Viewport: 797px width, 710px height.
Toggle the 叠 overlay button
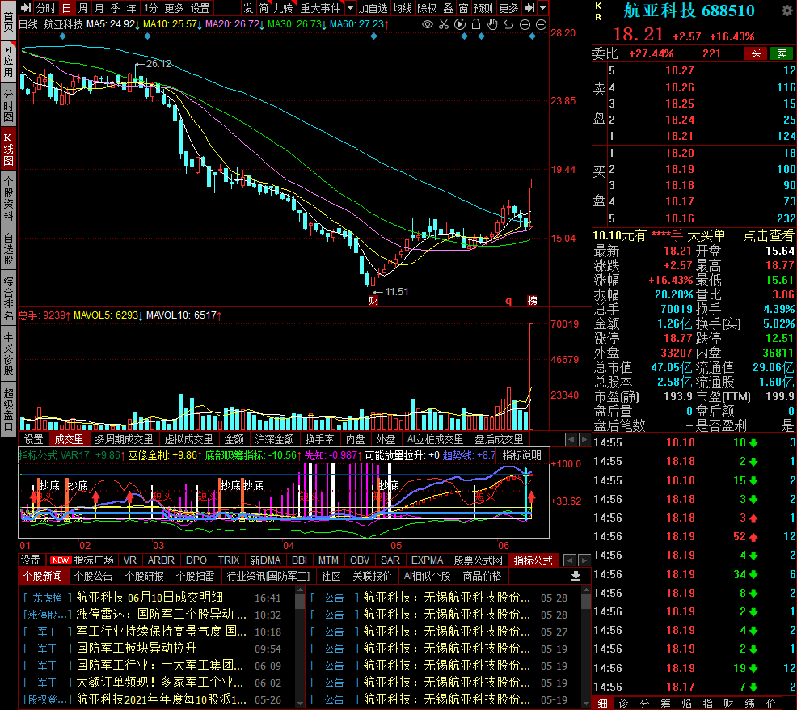449,8
